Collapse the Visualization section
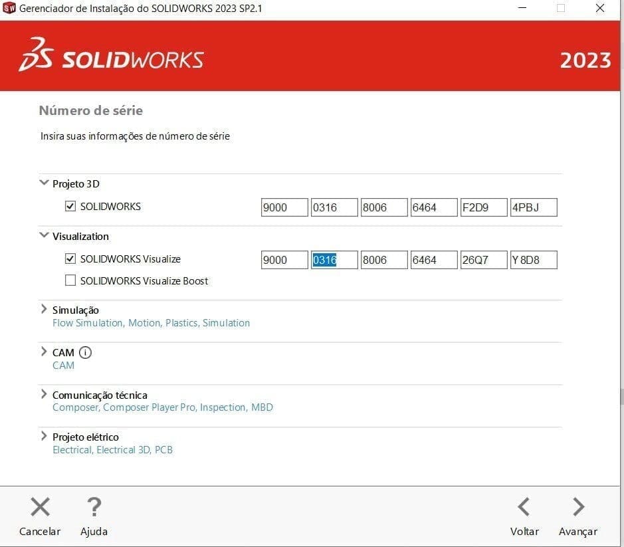This screenshot has height=547, width=624. coord(44,235)
